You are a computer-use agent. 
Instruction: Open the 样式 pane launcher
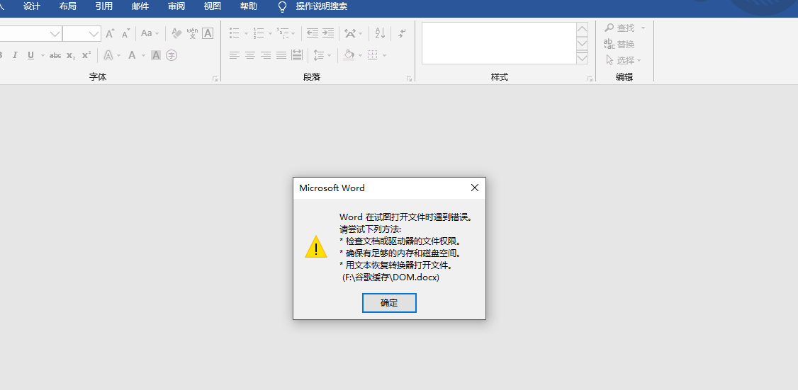pyautogui.click(x=590, y=79)
